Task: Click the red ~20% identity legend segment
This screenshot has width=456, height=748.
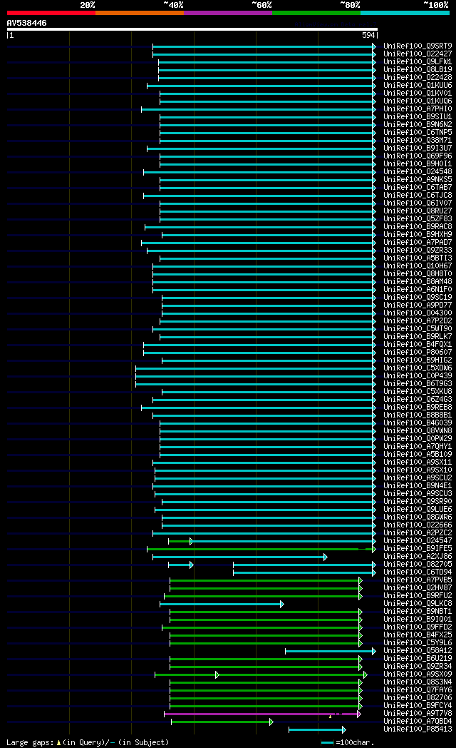Action: 51,13
